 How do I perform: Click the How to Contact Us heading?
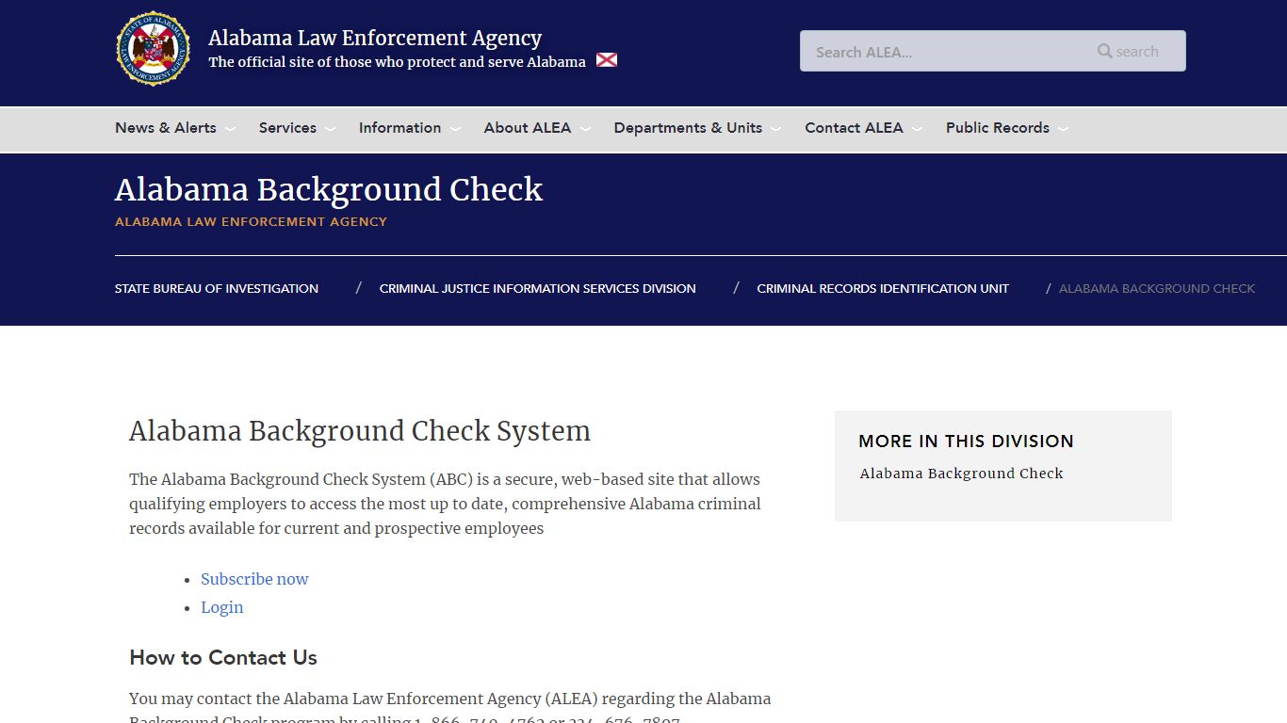pyautogui.click(x=223, y=657)
